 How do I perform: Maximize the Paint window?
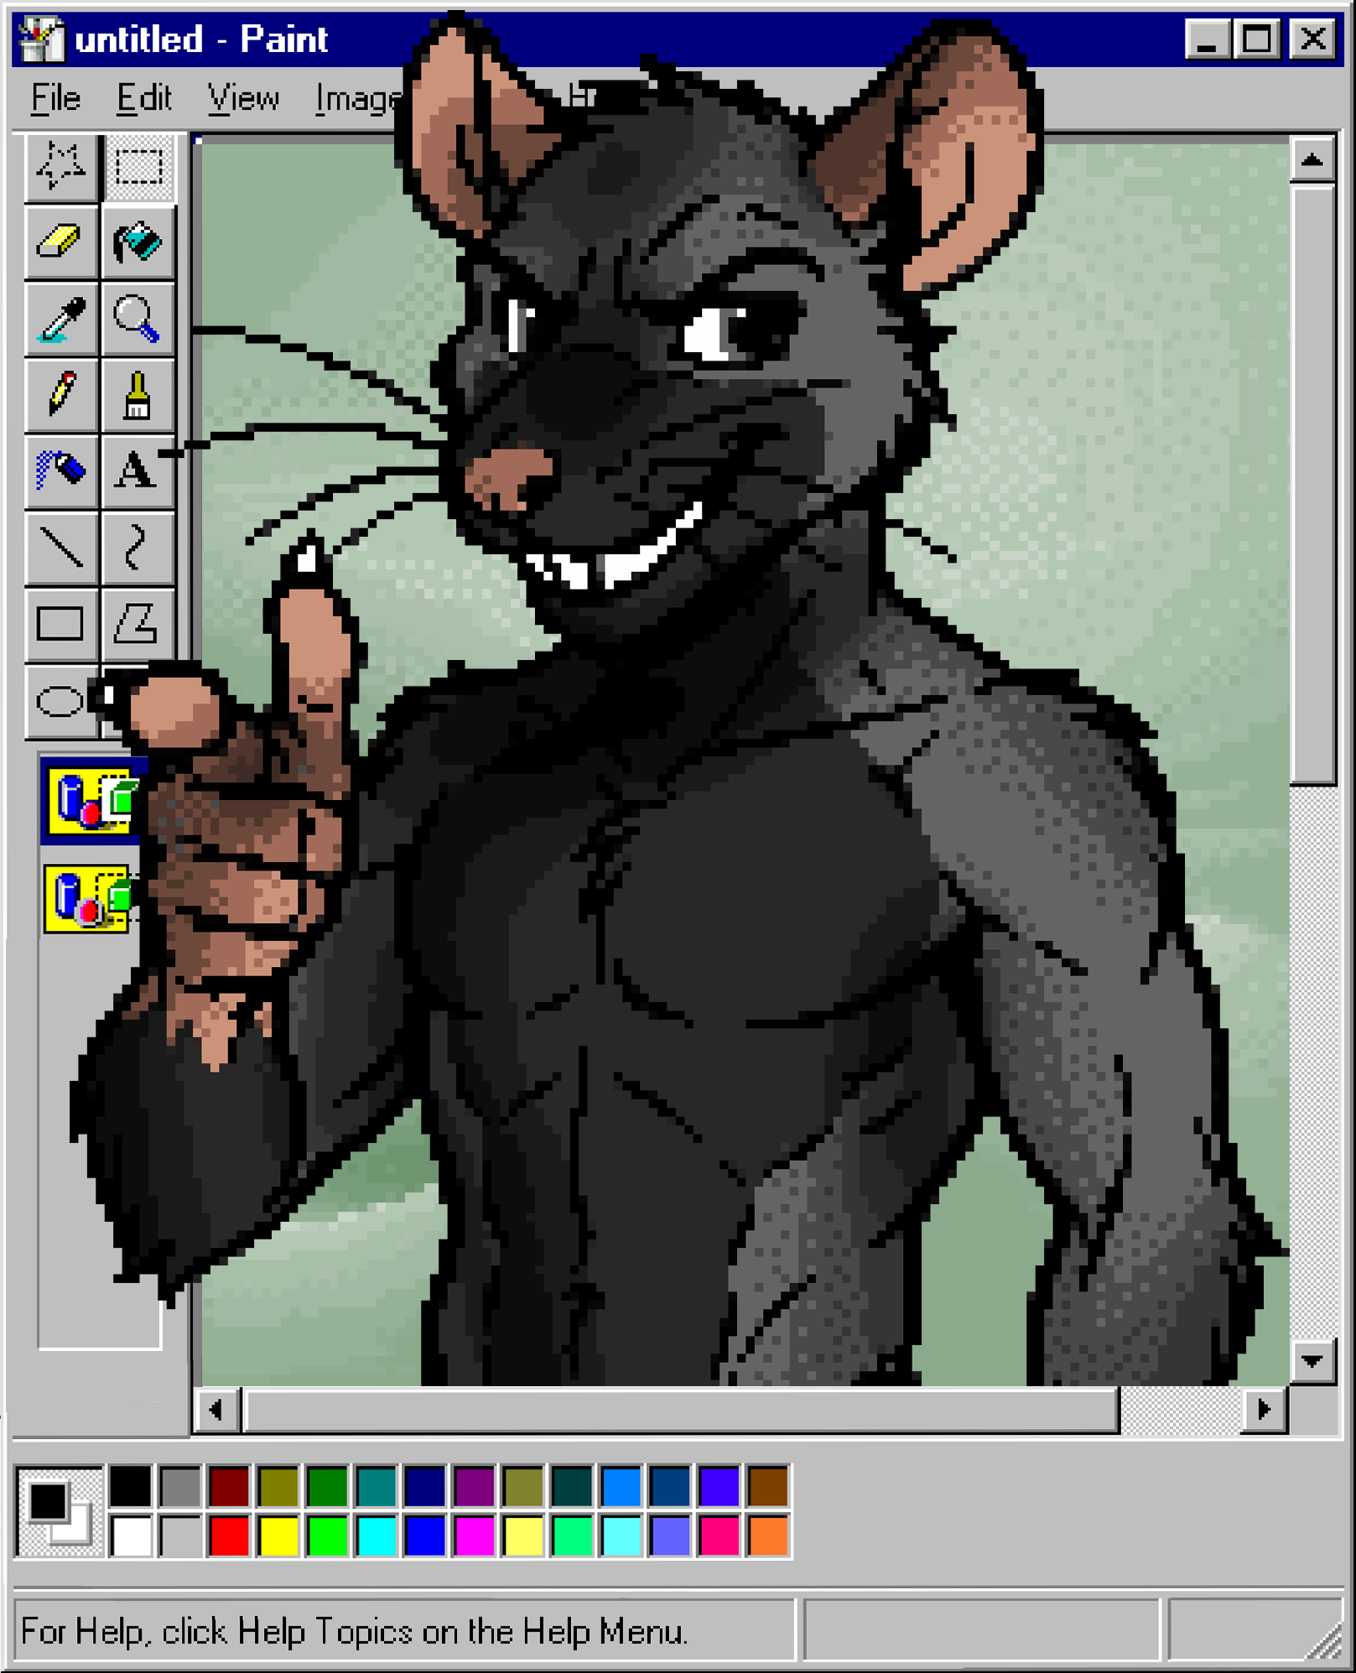point(1256,39)
